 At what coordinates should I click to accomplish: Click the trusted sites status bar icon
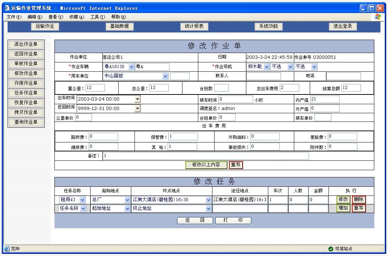(x=331, y=249)
